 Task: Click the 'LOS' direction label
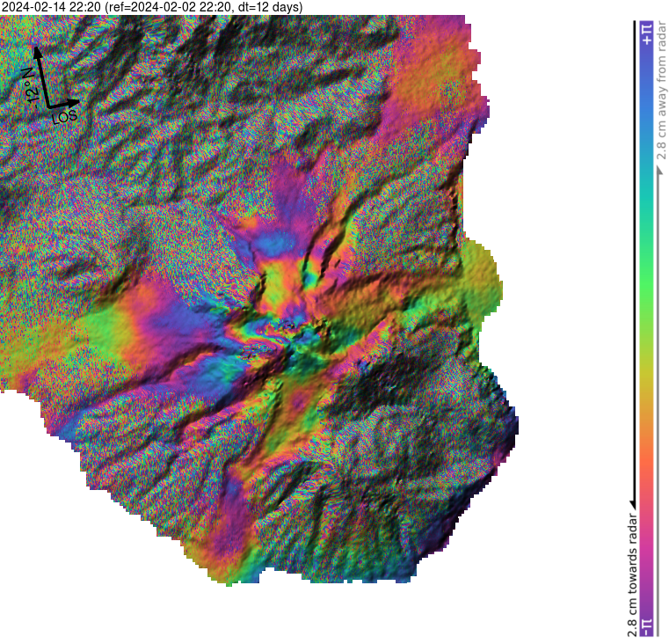click(65, 116)
